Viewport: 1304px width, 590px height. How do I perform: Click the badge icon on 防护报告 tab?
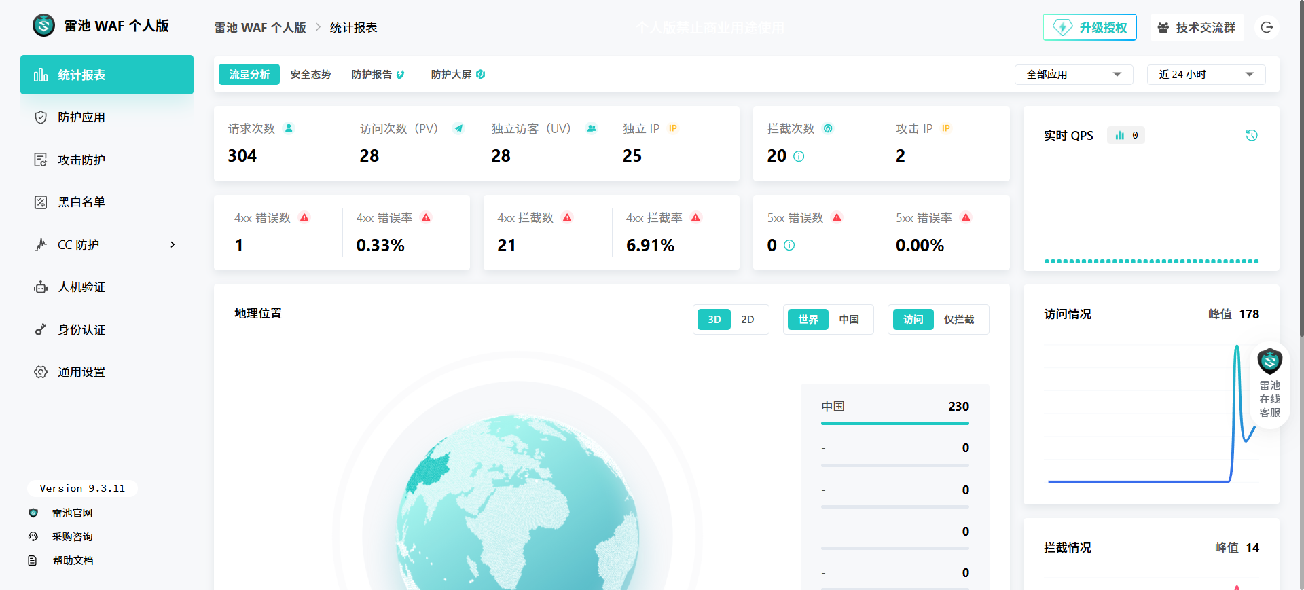(x=401, y=75)
